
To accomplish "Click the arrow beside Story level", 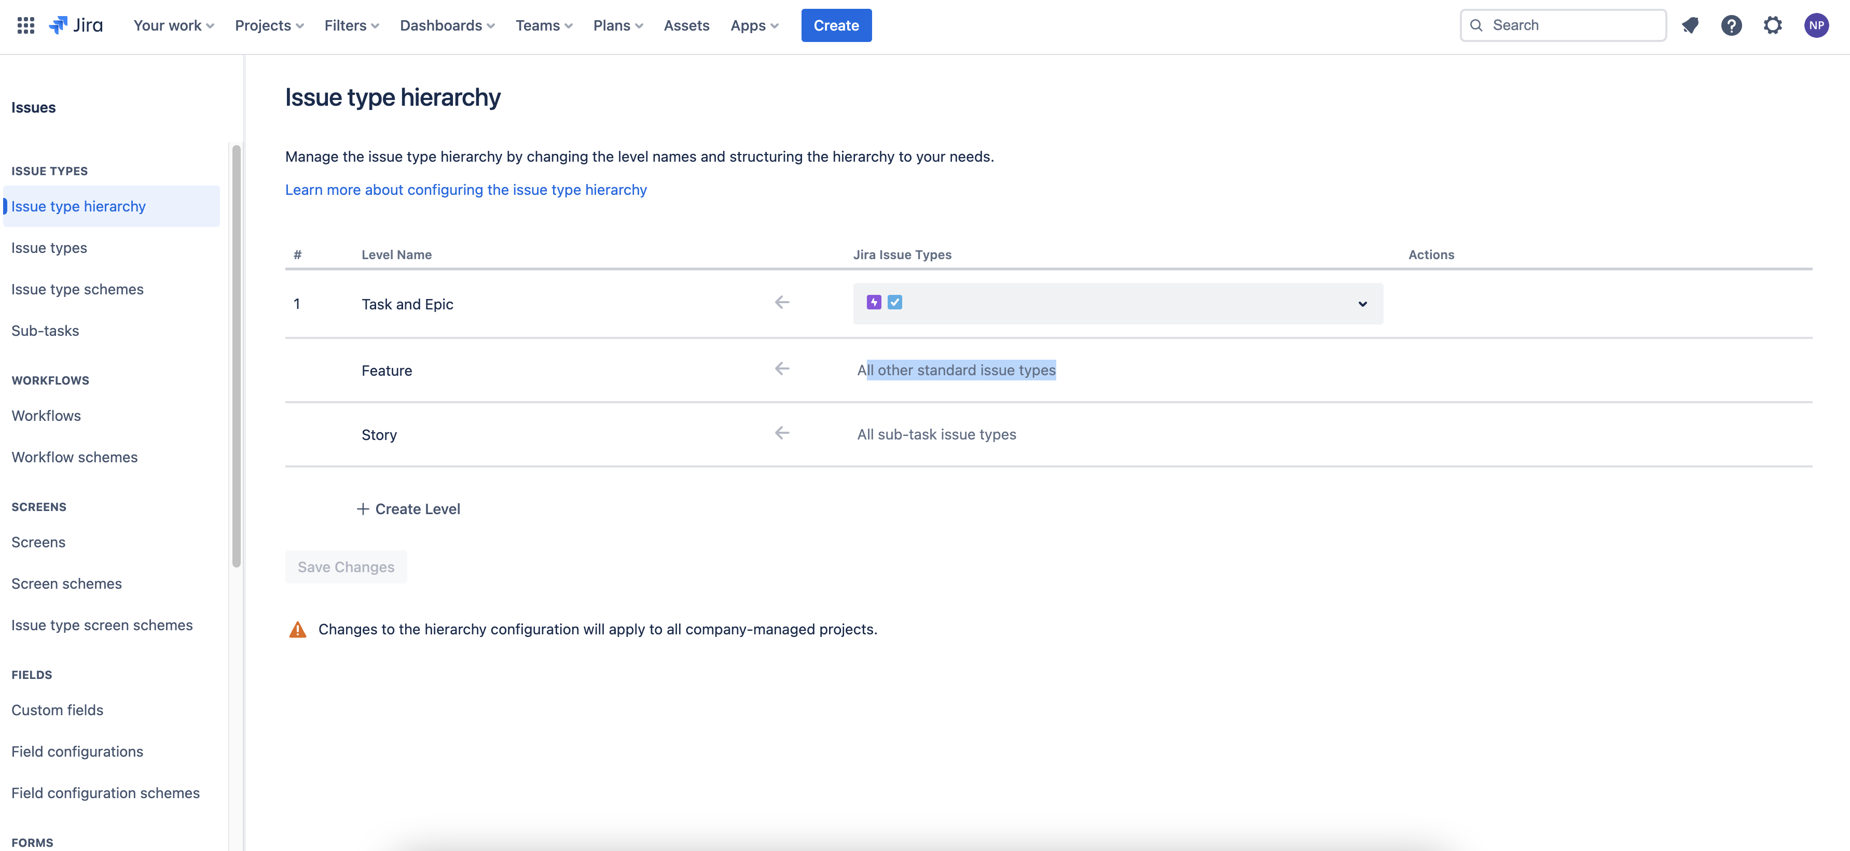I will (782, 433).
